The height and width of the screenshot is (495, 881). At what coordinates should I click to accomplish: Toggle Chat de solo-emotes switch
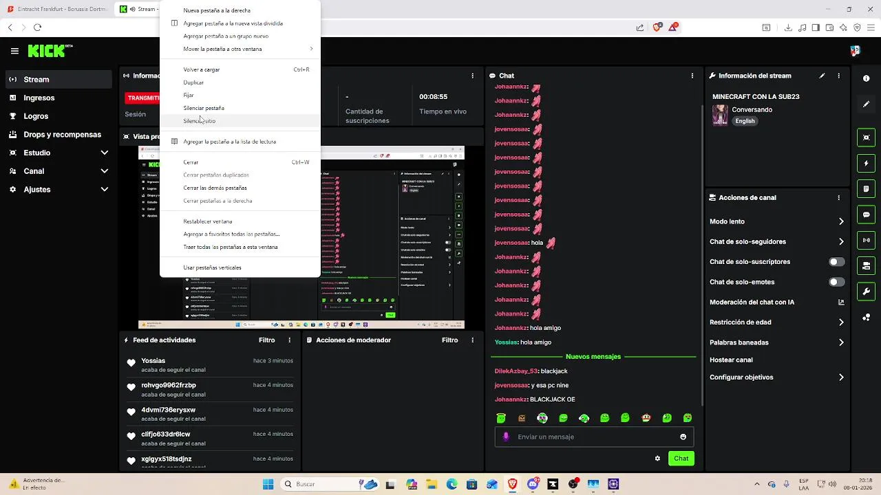[x=836, y=282]
